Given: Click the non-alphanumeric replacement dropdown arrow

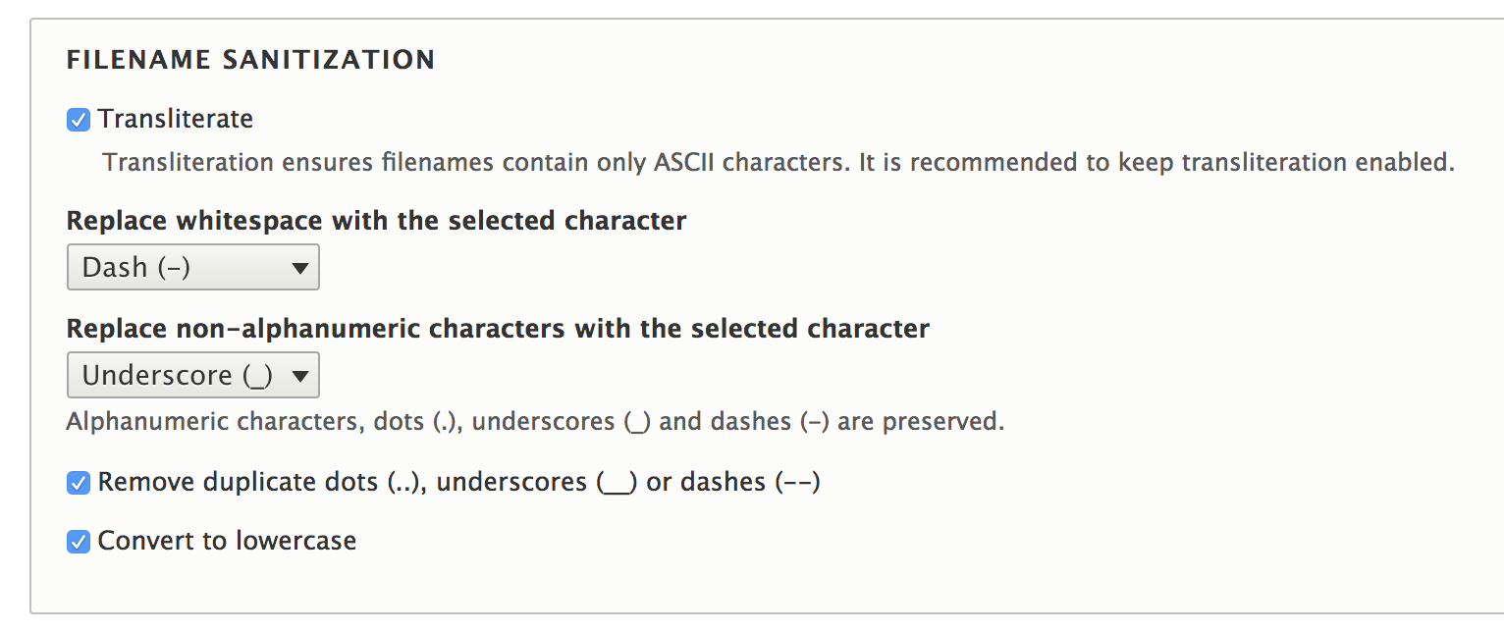Looking at the screenshot, I should tap(302, 374).
